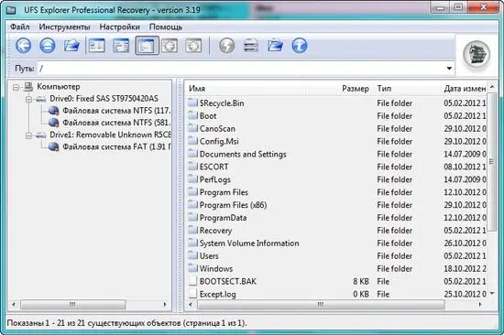Select Drive0: Fixed SAS ST9750420AS
This screenshot has height=335, width=504.
click(x=104, y=99)
